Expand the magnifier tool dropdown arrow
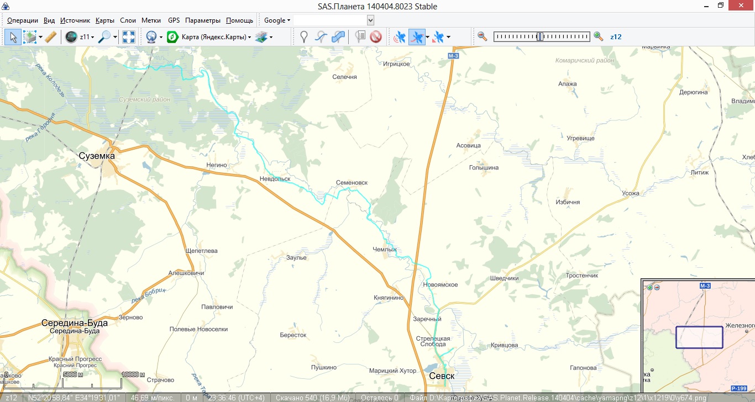The height and width of the screenshot is (402, 755). tap(116, 37)
